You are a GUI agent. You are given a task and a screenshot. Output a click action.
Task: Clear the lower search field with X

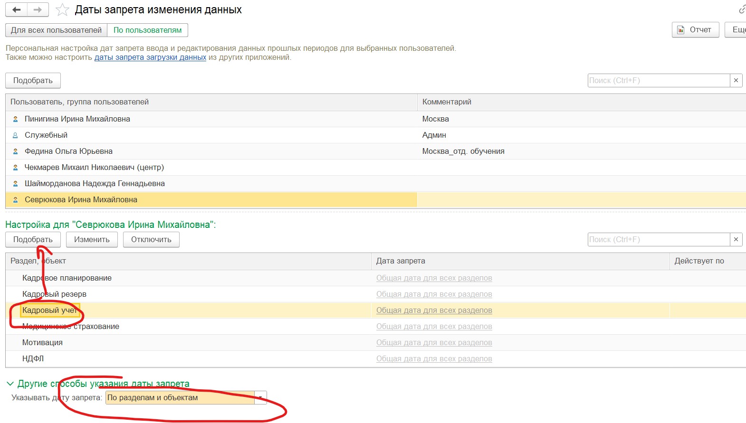[736, 240]
